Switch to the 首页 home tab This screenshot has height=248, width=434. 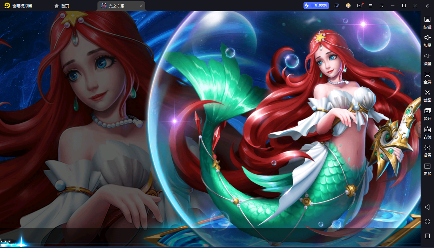point(61,6)
